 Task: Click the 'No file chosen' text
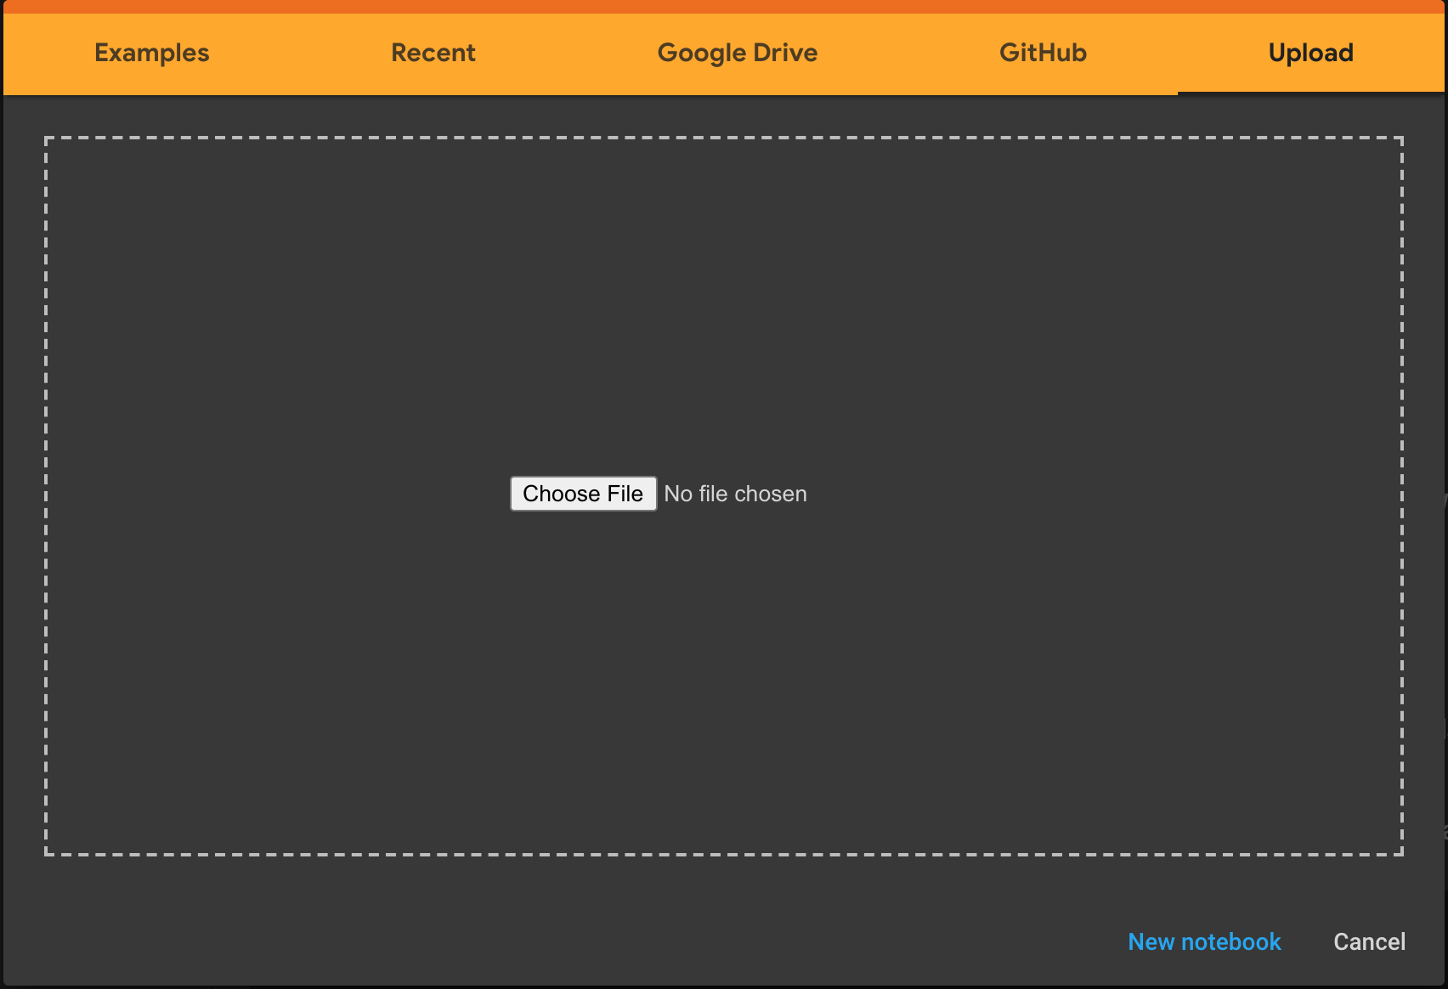pyautogui.click(x=736, y=494)
